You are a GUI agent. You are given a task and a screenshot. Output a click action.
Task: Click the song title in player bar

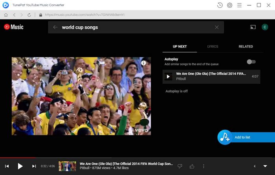126,164
